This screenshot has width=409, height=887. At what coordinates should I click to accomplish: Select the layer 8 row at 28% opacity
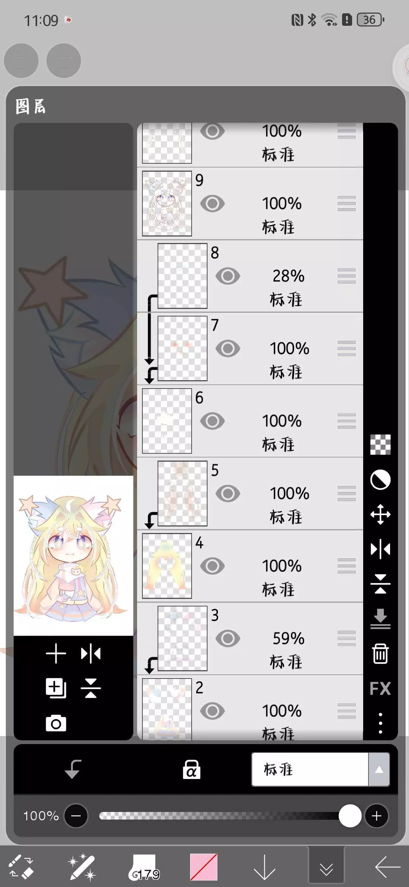250,276
